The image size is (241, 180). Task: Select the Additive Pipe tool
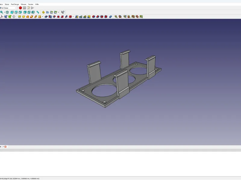click(x=32, y=17)
